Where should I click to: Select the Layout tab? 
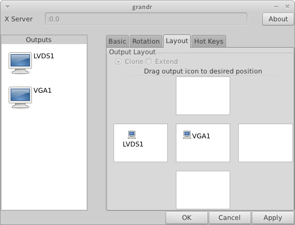pos(177,41)
